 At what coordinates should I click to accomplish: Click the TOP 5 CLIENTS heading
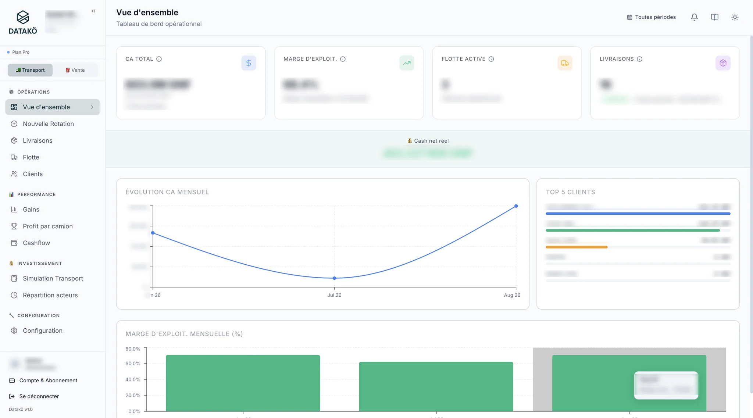click(x=570, y=192)
